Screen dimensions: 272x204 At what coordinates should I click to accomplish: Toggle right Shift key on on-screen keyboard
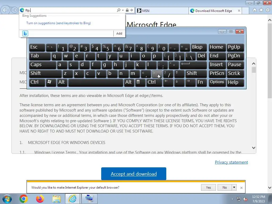(196, 74)
